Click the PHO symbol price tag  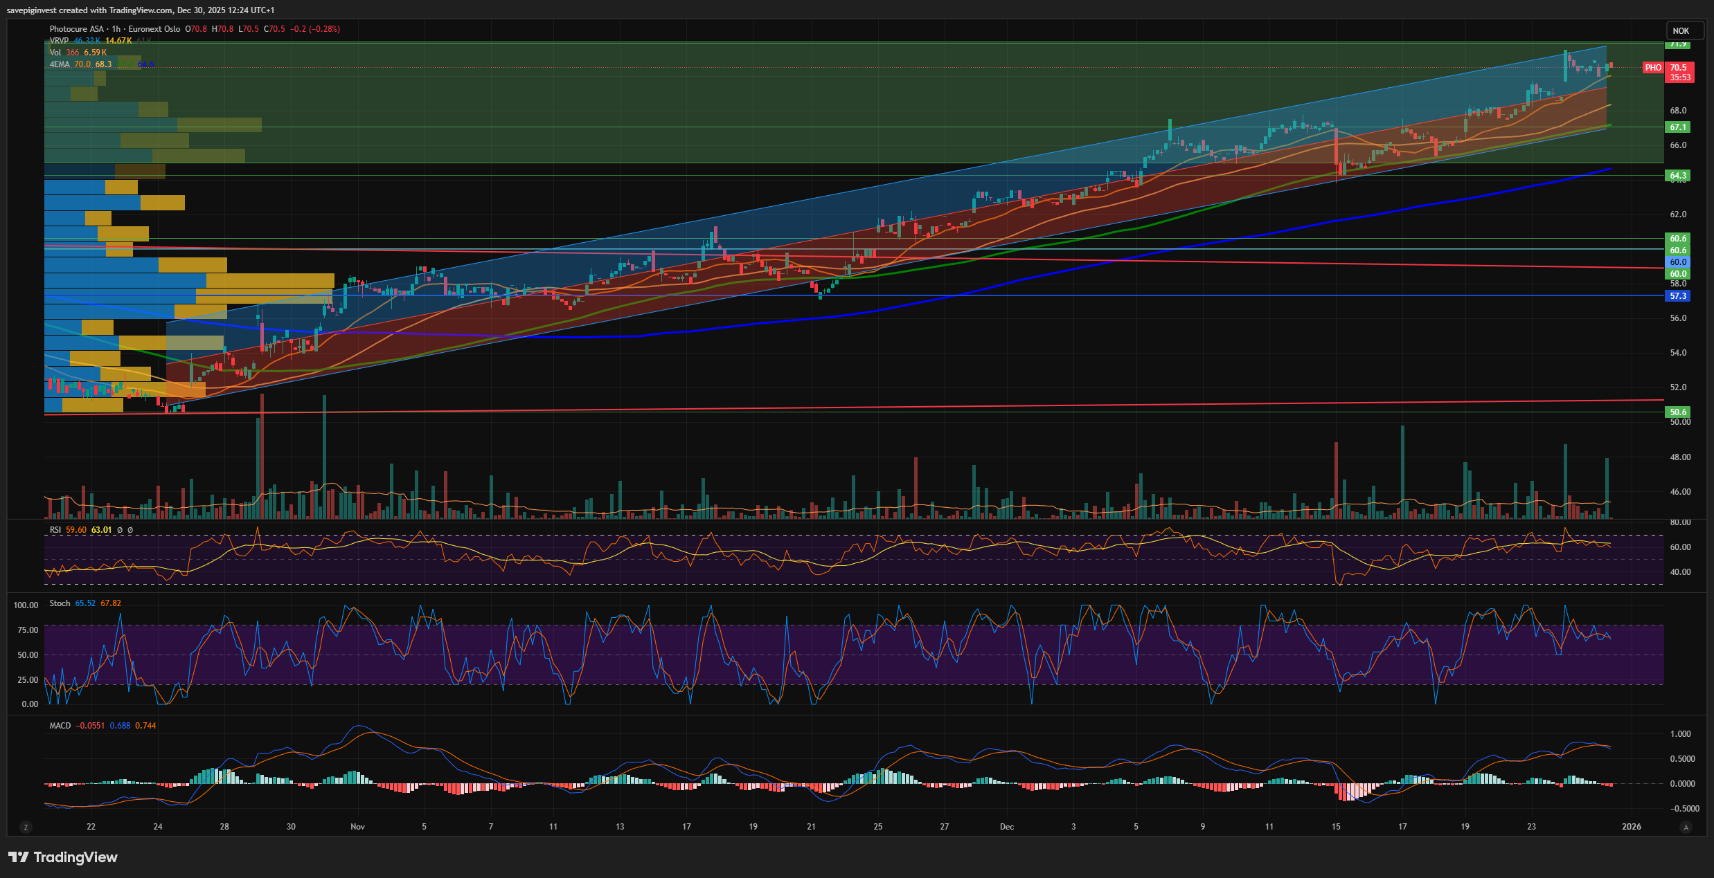coord(1653,68)
